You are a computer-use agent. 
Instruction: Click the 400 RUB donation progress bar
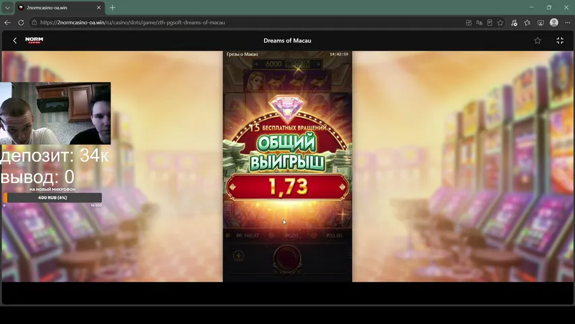53,198
